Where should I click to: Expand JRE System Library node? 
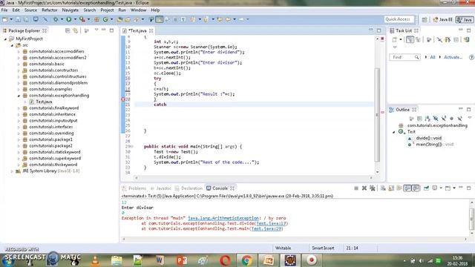[x=12, y=171]
